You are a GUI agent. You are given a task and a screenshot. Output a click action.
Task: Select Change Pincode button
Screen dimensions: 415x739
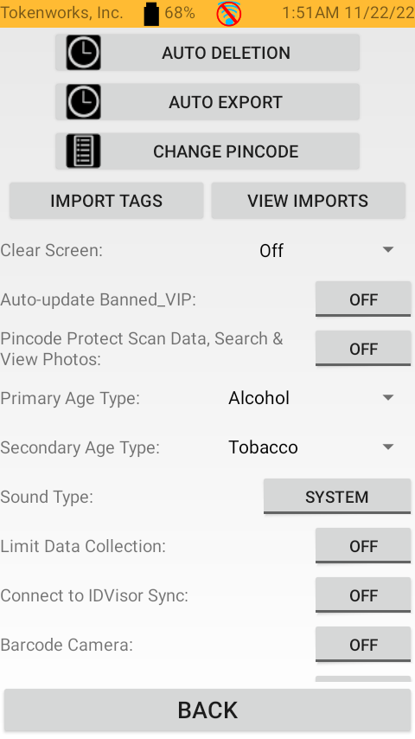[207, 151]
